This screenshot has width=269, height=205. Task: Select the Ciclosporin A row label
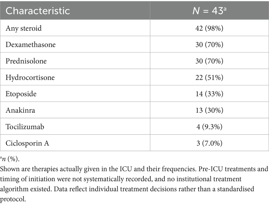[x=27, y=143]
